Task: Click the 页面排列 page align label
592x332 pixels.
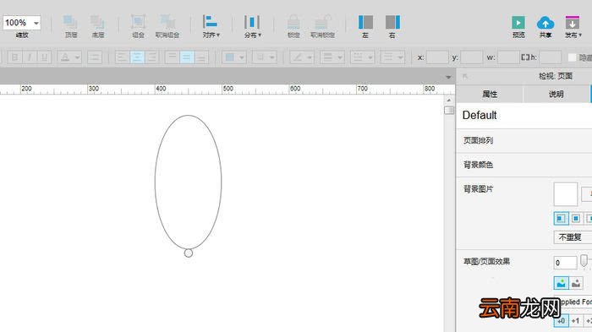Action: click(x=478, y=140)
